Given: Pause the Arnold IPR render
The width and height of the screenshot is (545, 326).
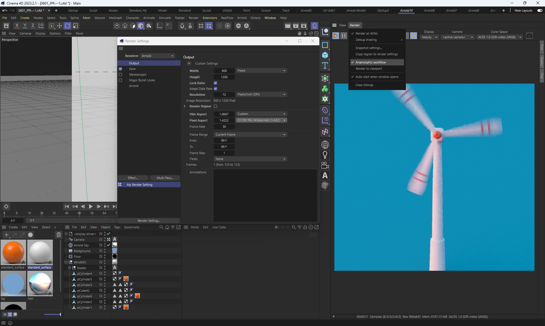Looking at the screenshot, I should [x=343, y=36].
